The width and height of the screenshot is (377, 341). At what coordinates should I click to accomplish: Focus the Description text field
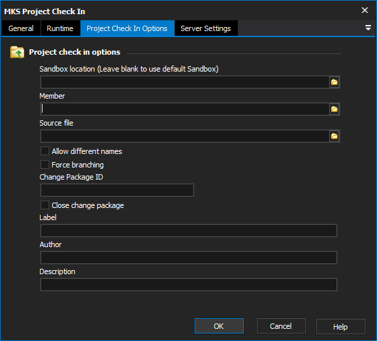point(188,284)
